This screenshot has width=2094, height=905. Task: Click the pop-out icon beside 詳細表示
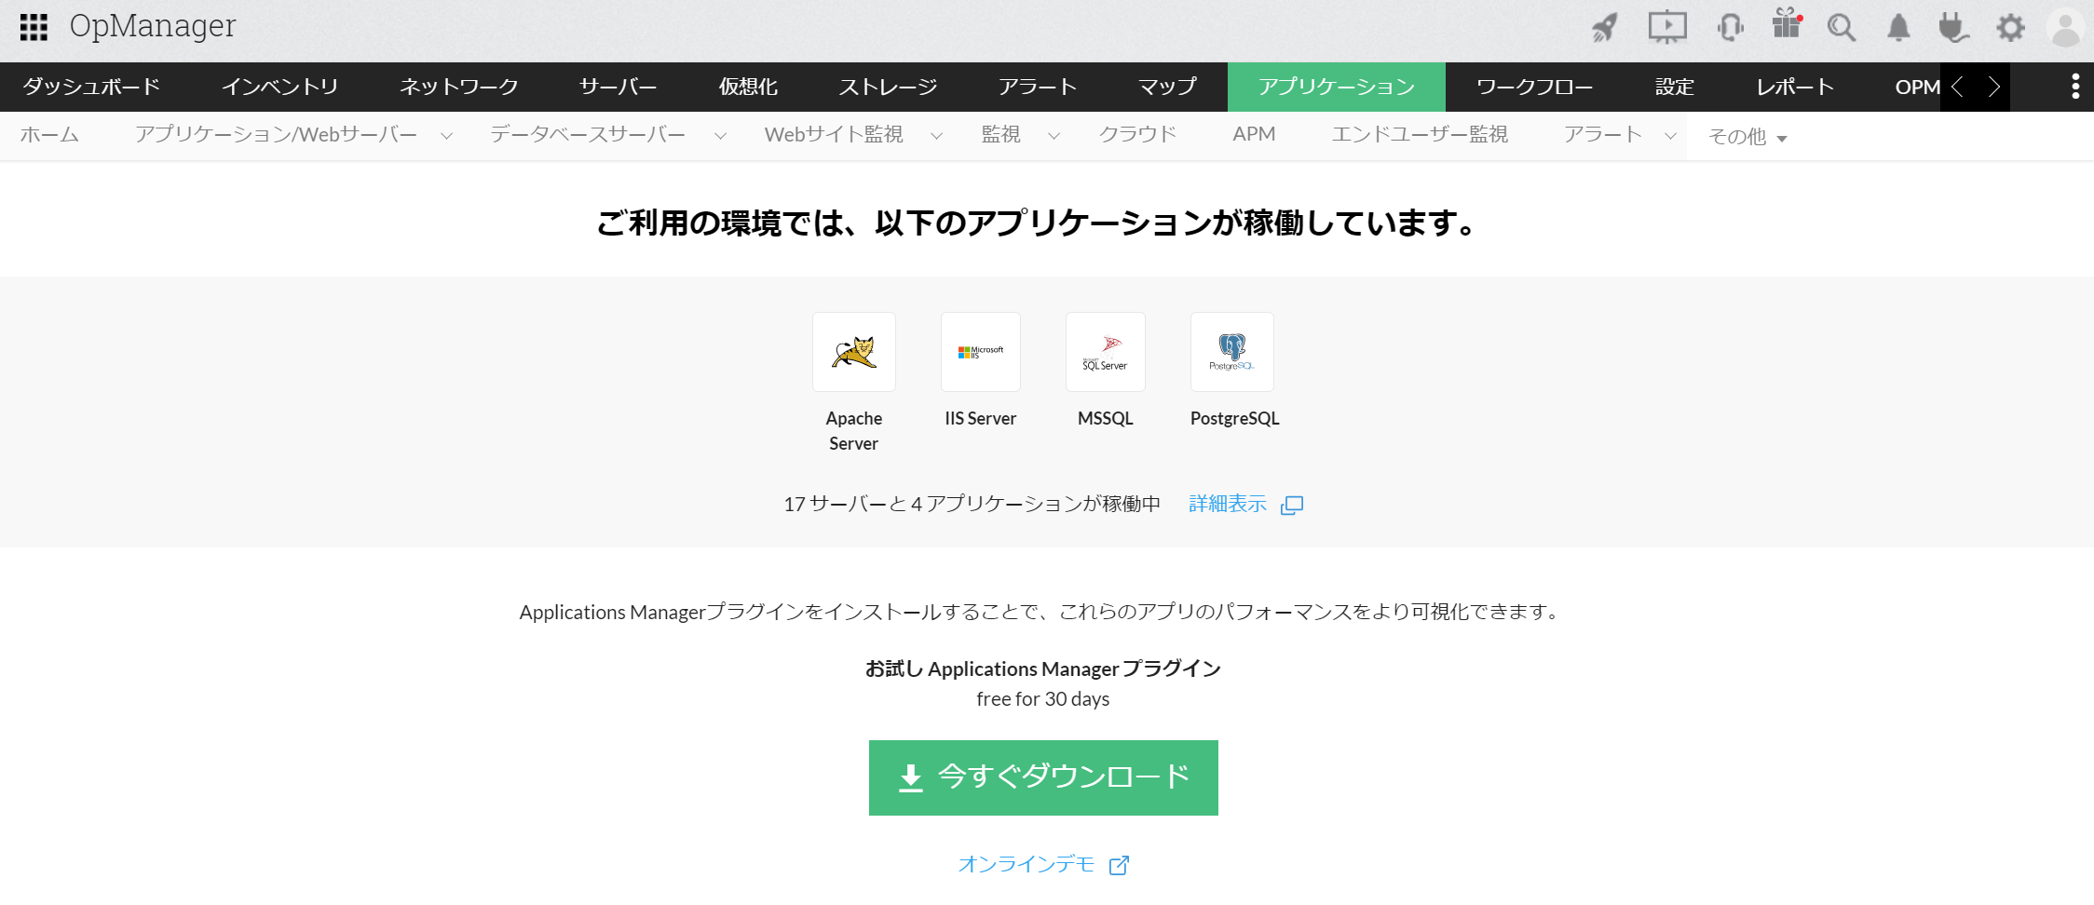1292,505
